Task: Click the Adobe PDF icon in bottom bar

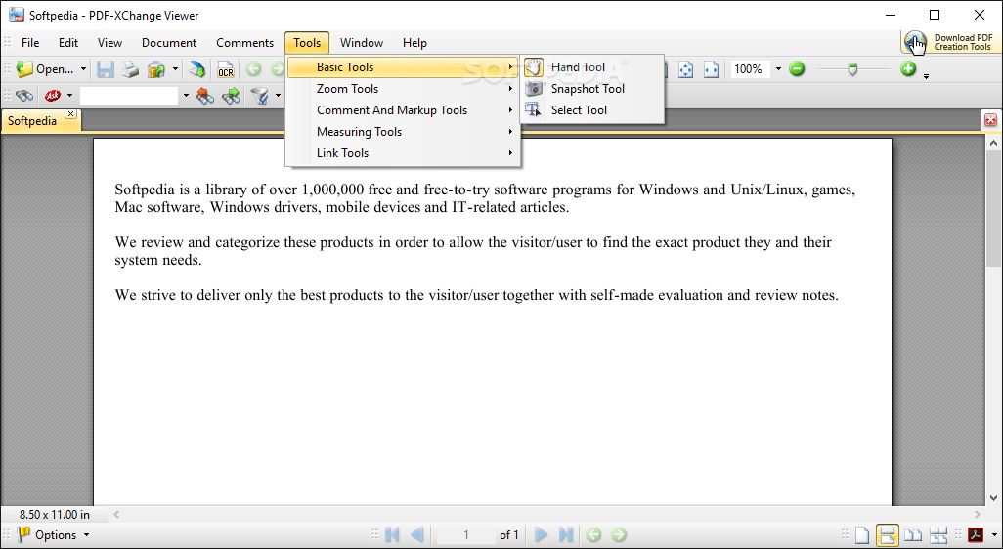Action: (976, 535)
